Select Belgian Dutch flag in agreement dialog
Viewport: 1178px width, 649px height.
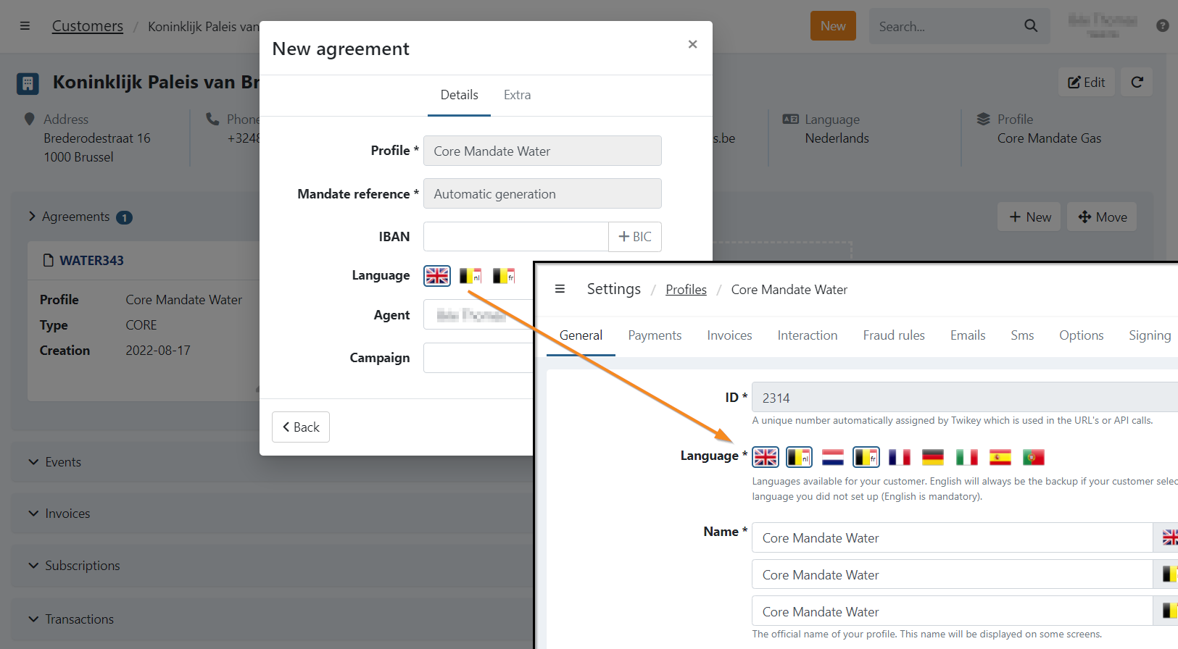click(x=470, y=276)
